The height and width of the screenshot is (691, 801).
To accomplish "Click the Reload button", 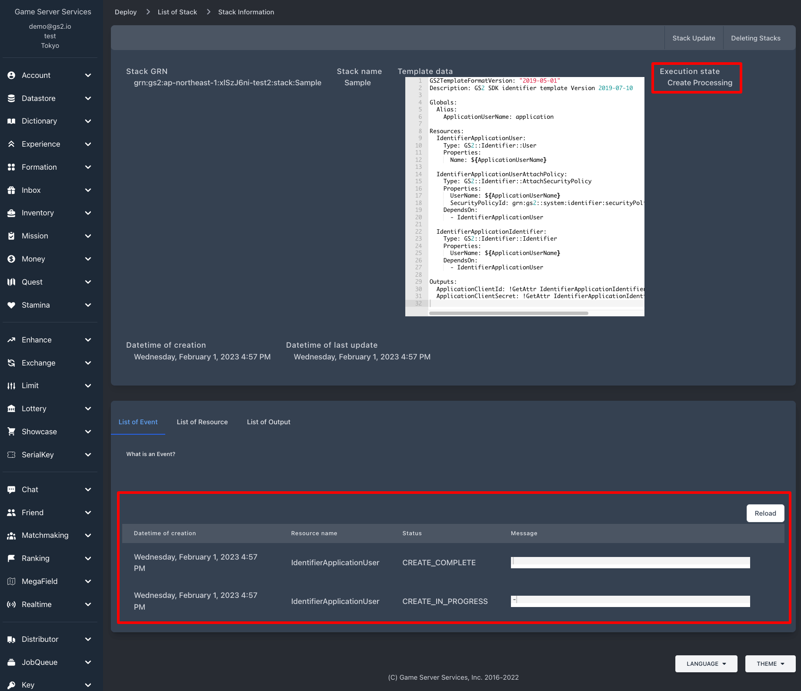I will [765, 513].
